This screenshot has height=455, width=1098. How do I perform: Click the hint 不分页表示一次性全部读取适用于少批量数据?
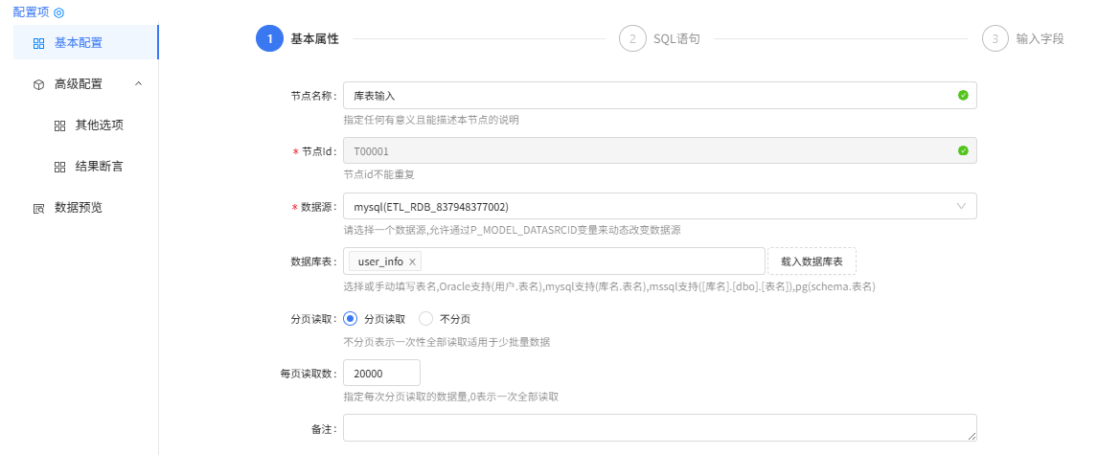[446, 342]
